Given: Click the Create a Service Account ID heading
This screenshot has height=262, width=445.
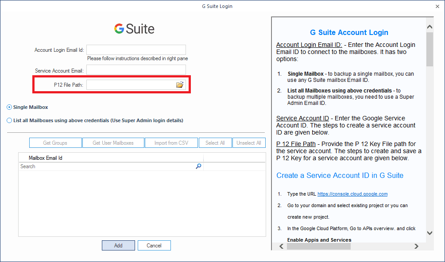Looking at the screenshot, I should [340, 176].
